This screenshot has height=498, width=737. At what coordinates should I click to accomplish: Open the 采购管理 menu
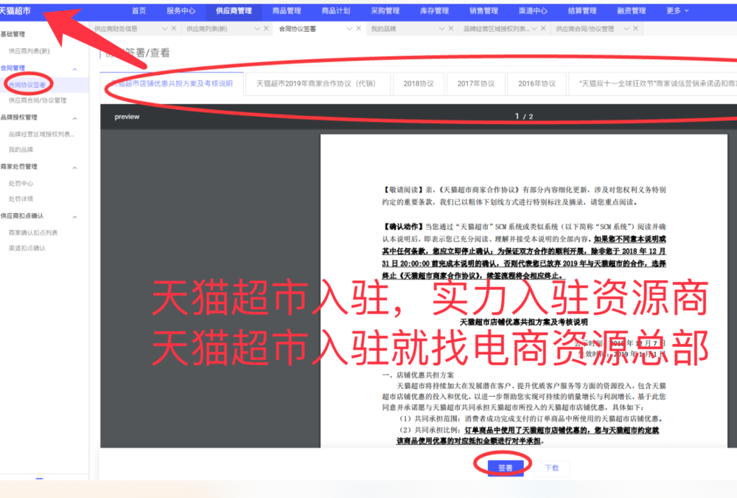[385, 11]
